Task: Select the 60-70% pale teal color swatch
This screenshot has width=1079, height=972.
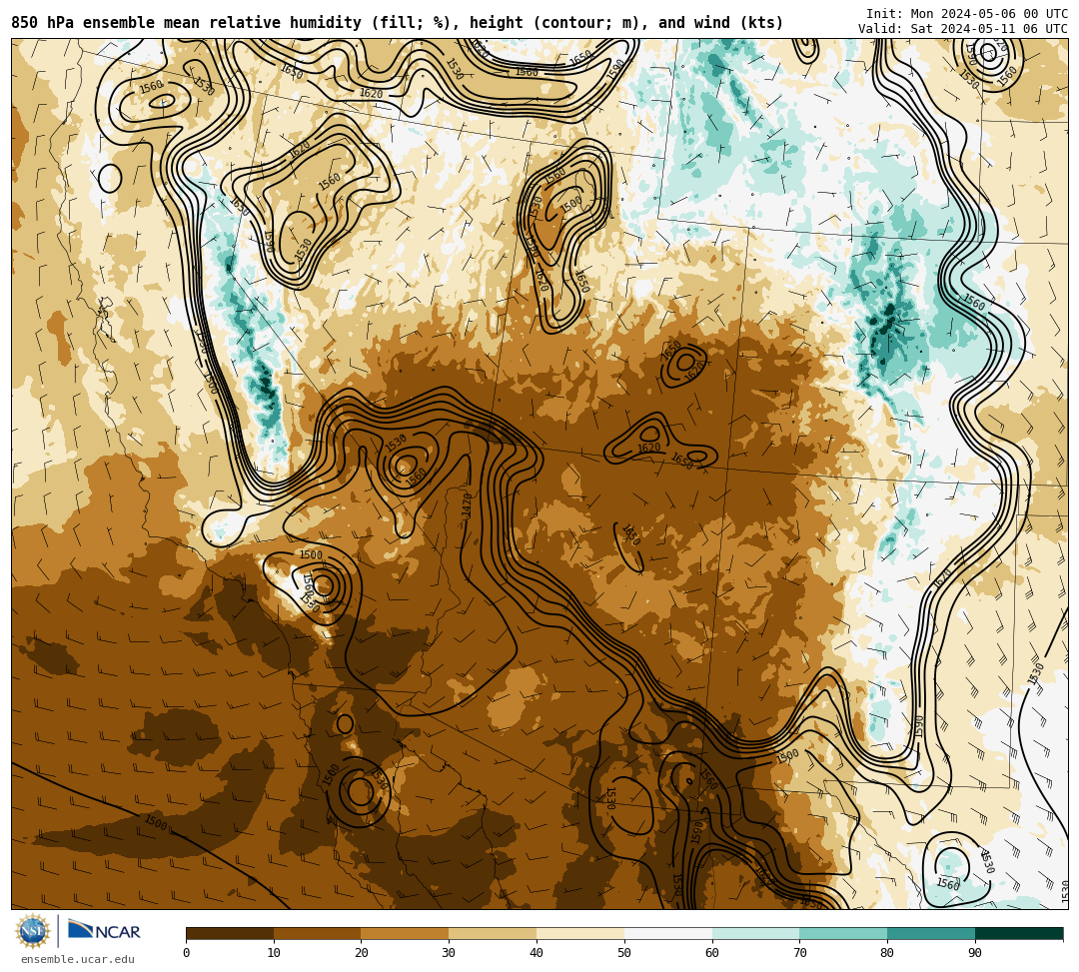Action: coord(756,933)
